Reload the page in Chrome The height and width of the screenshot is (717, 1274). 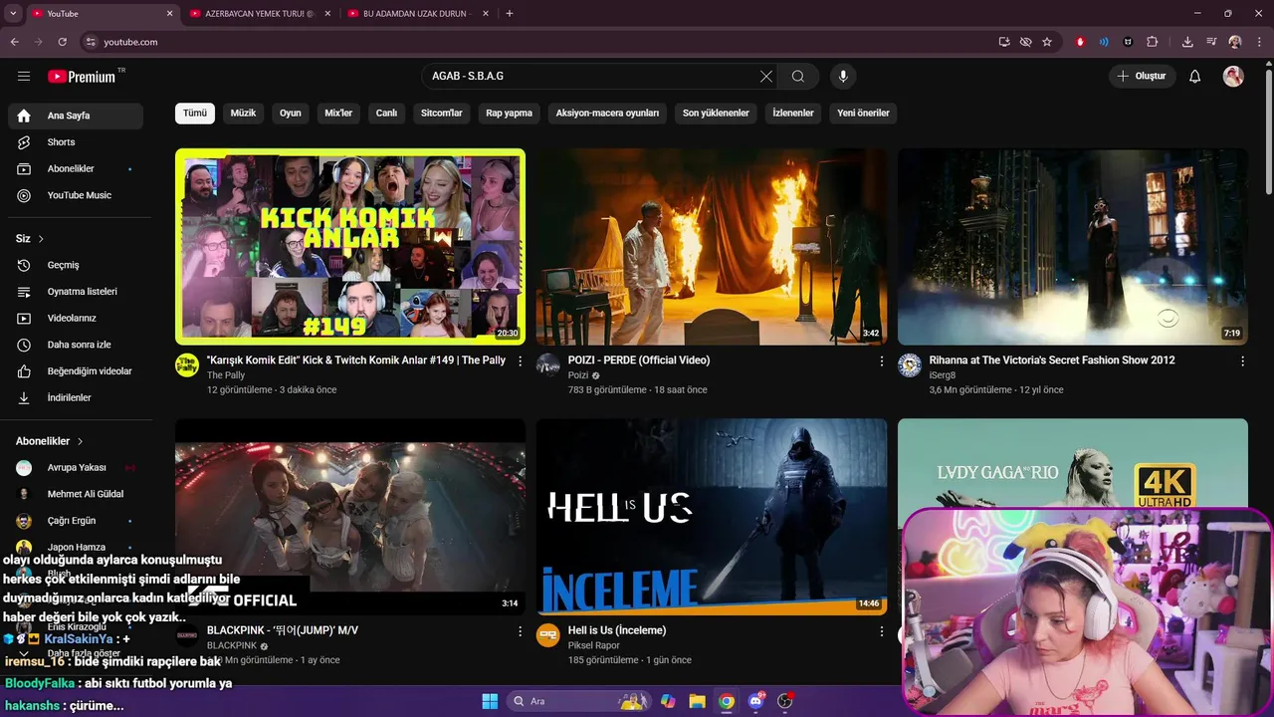[62, 42]
